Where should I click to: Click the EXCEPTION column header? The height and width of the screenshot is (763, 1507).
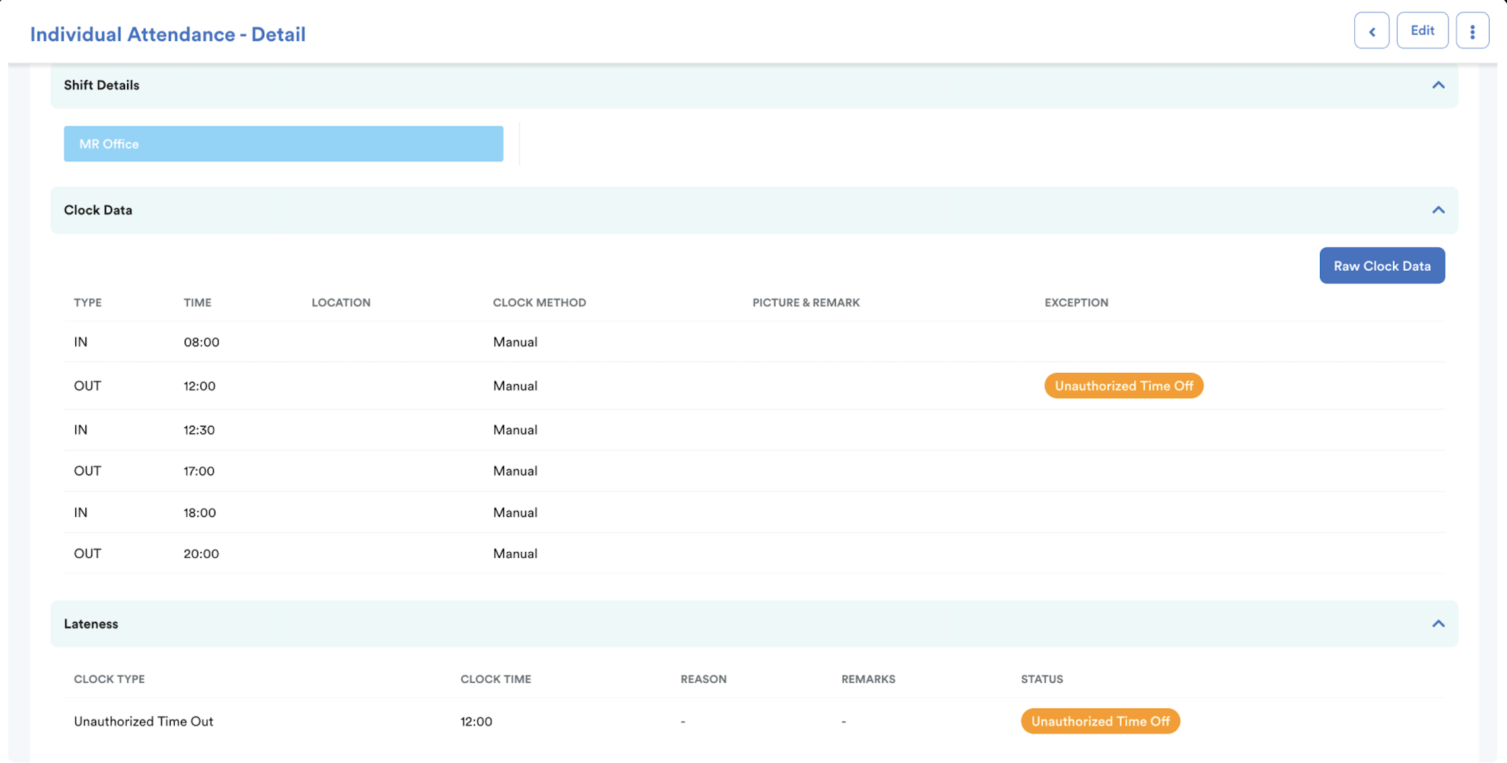[x=1075, y=303]
